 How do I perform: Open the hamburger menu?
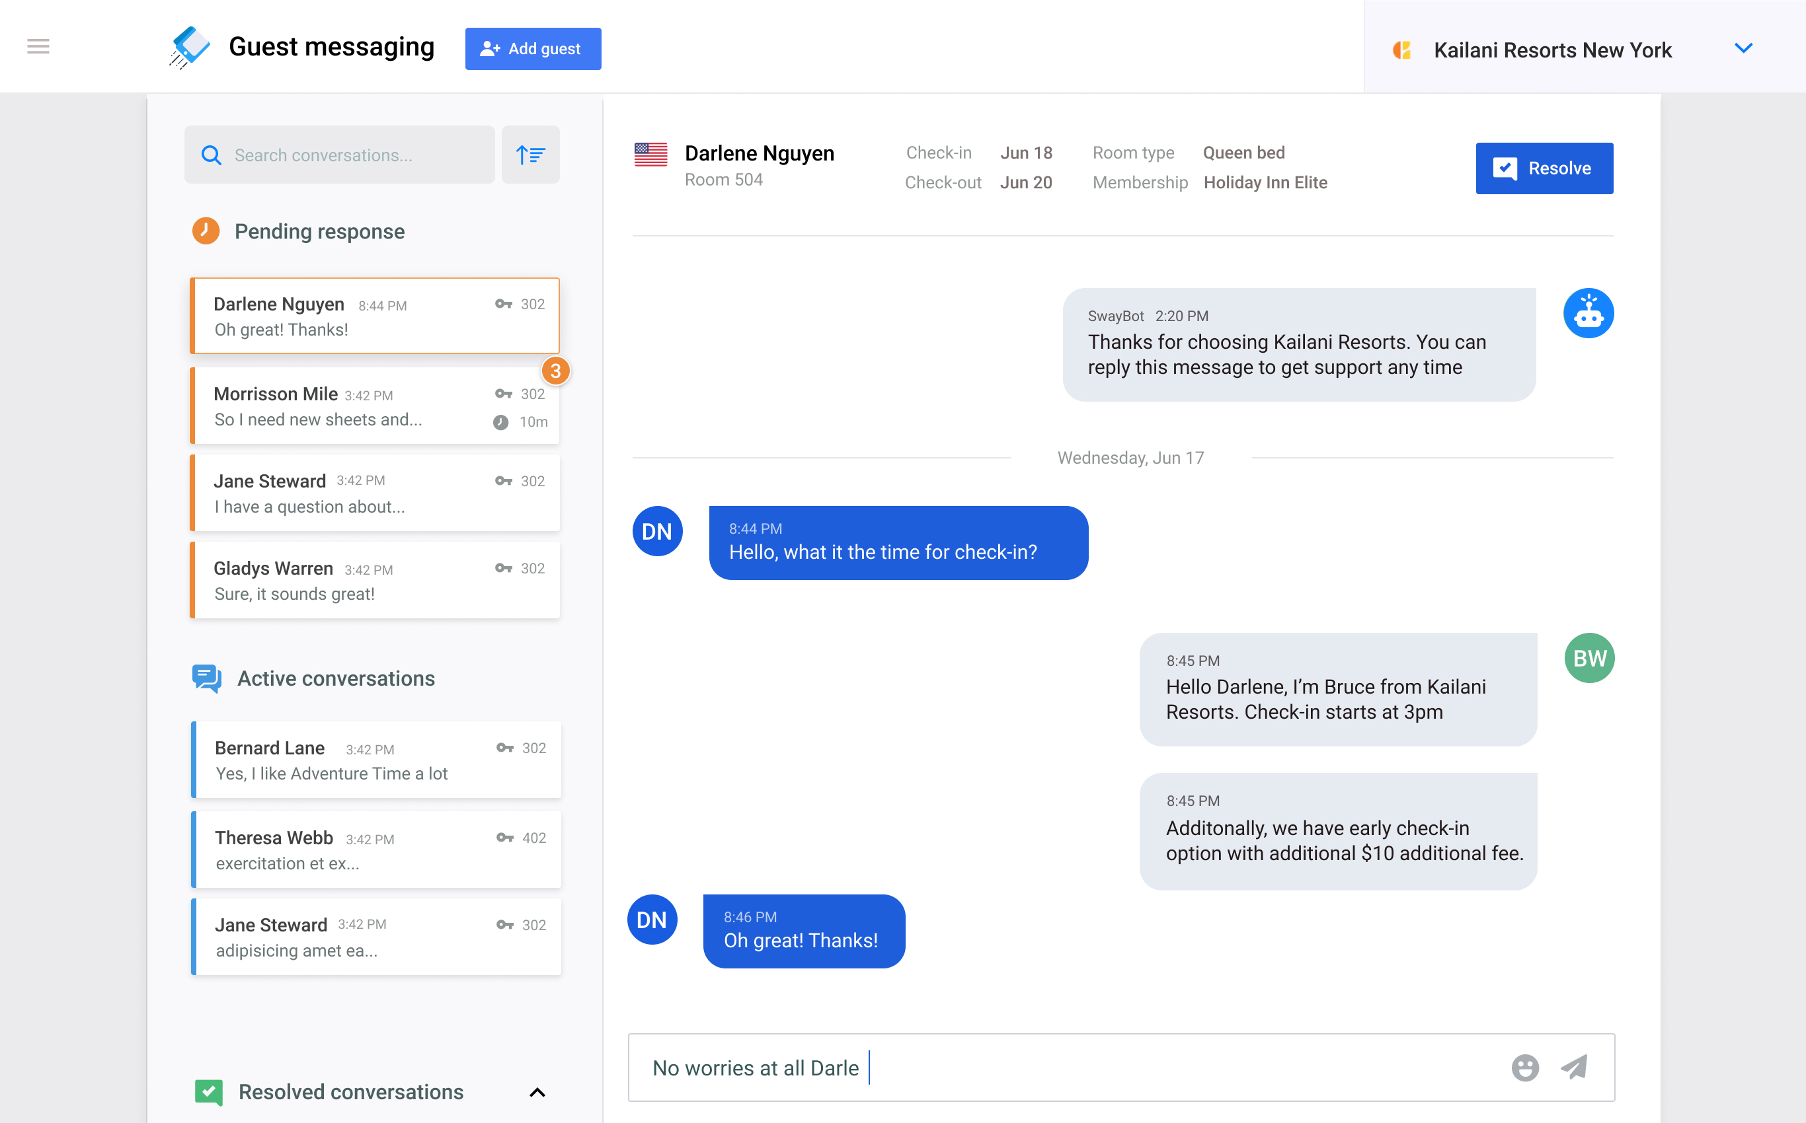pos(38,46)
